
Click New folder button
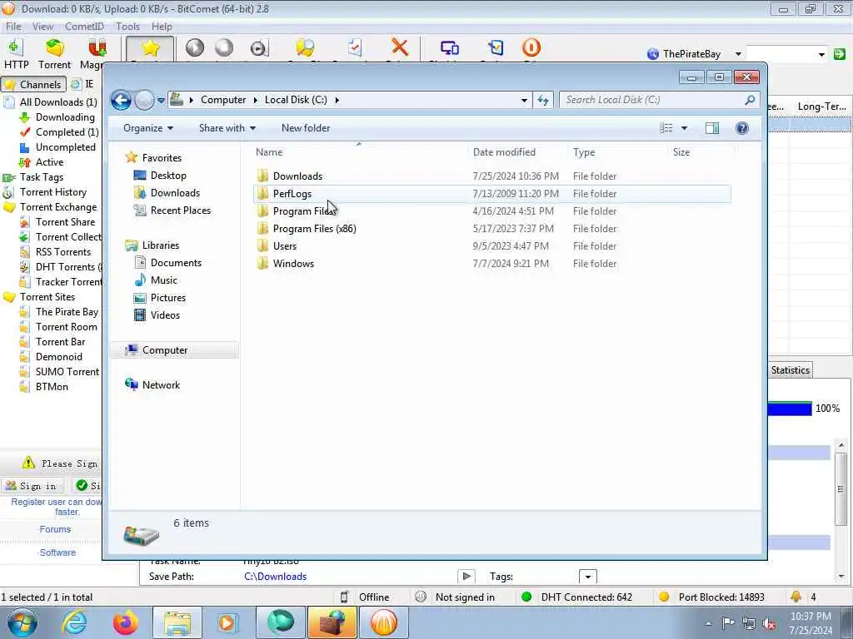click(306, 128)
